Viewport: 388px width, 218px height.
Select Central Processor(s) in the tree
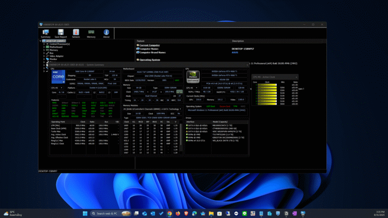(x=59, y=44)
